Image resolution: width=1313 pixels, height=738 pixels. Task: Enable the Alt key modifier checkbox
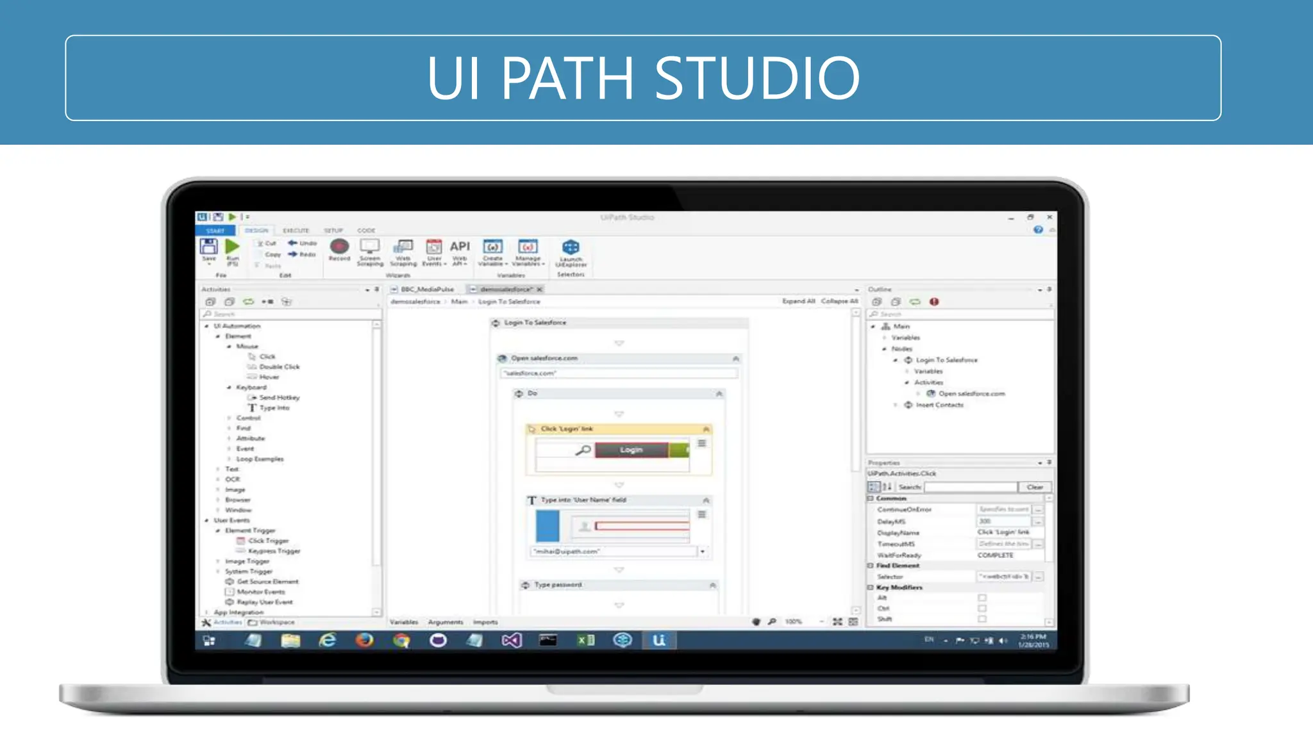tap(982, 598)
